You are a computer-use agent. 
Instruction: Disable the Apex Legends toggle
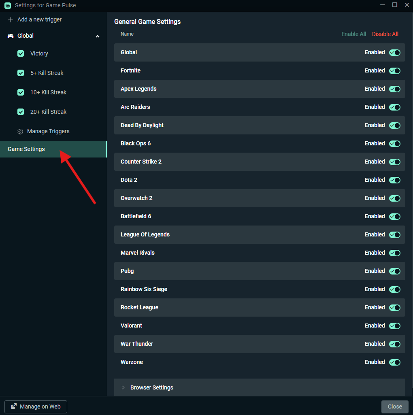coord(394,89)
